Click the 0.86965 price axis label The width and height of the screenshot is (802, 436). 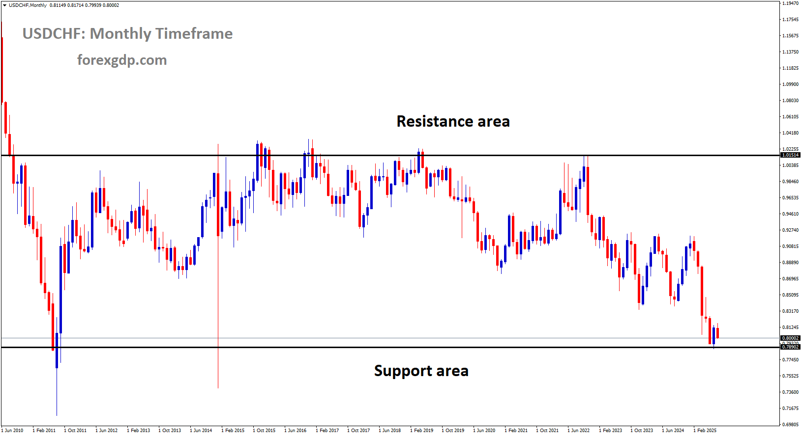coord(790,279)
